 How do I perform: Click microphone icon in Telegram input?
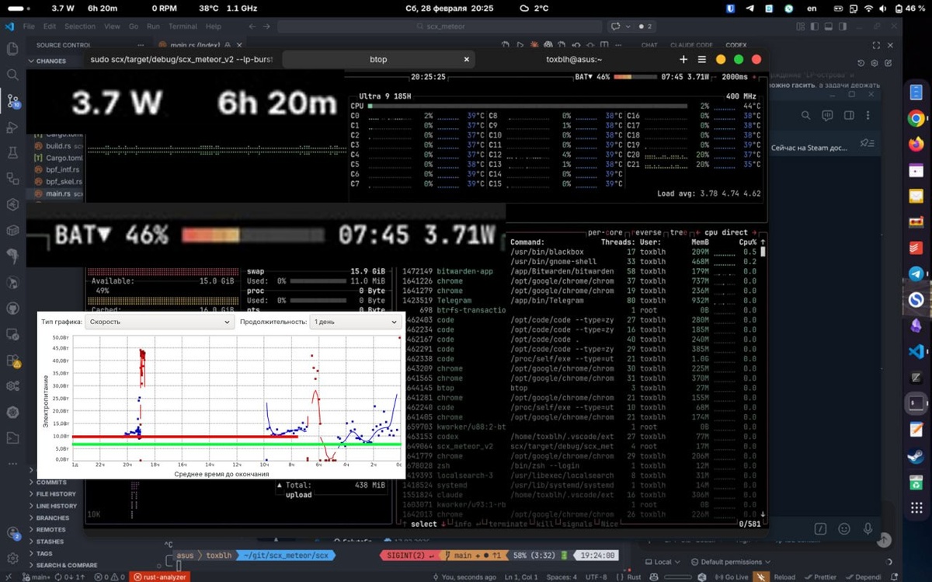(868, 529)
